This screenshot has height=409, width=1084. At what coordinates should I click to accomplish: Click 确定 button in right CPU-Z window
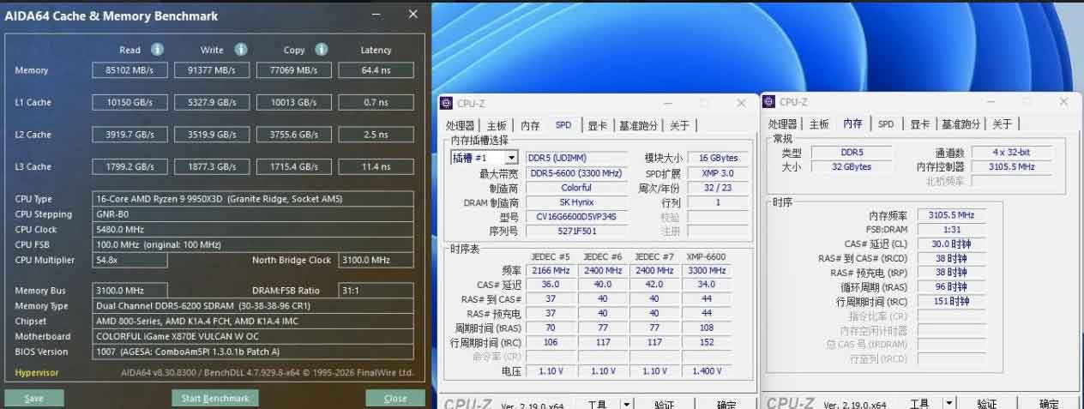1049,404
